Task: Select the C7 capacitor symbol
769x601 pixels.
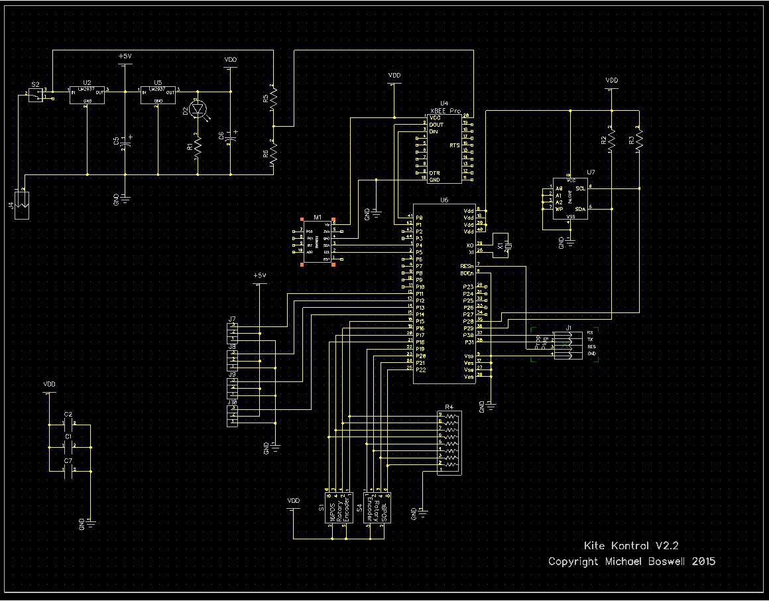Action: [x=69, y=471]
